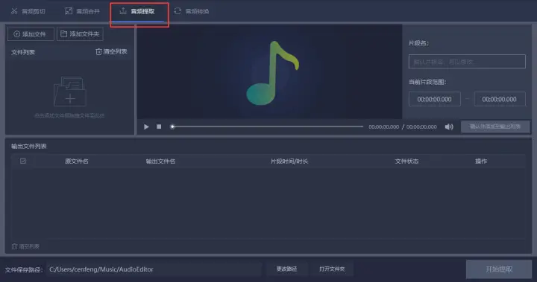537x282 pixels.
Task: Click the 输出文件名 column header
Action: click(x=160, y=161)
